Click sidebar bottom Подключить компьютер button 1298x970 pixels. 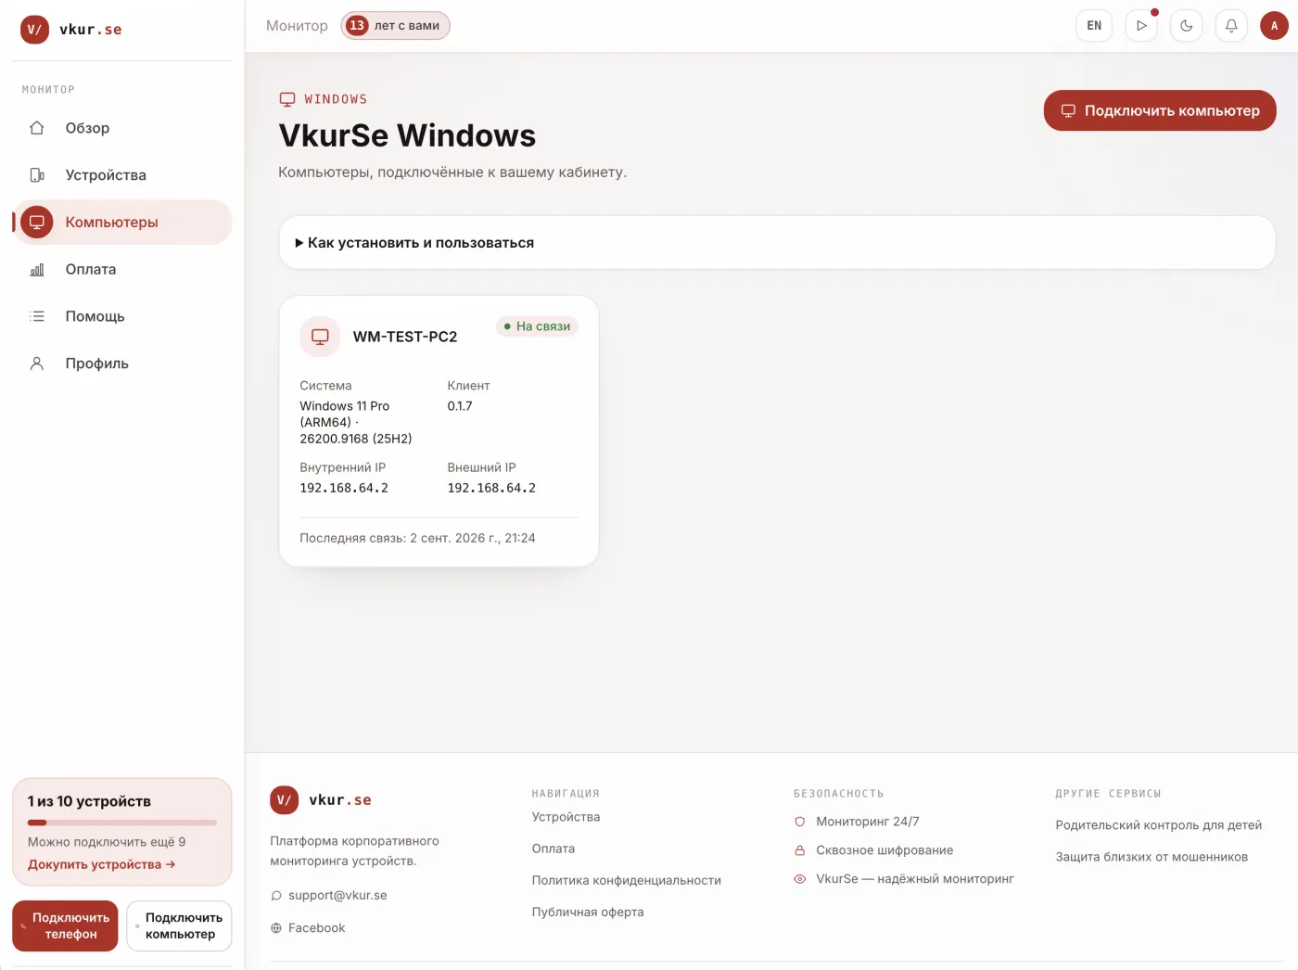tap(179, 925)
